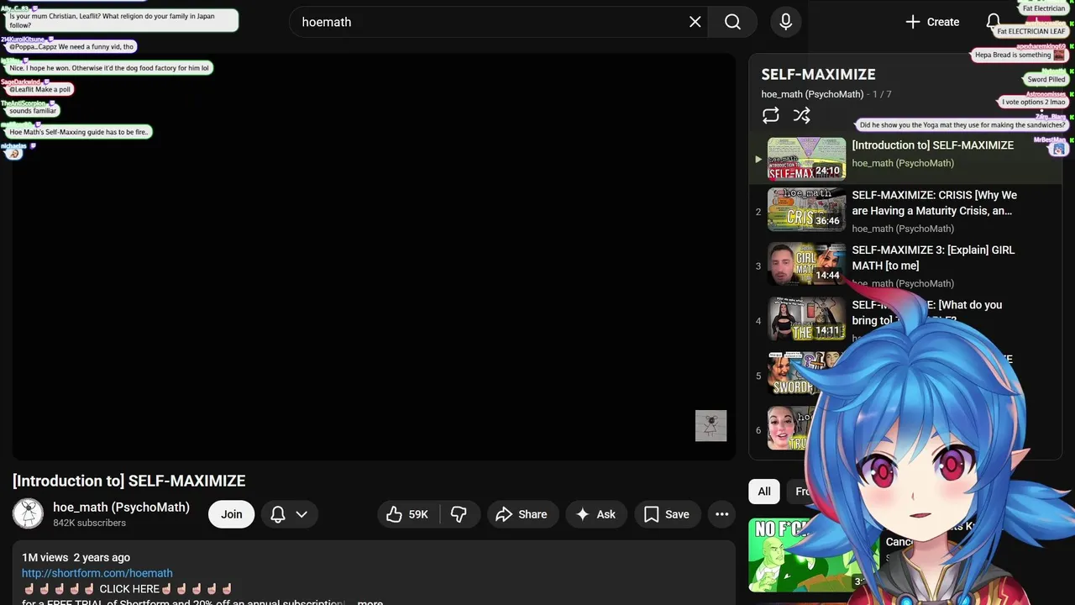Like the video with the thumbs-up button

[x=408, y=514]
